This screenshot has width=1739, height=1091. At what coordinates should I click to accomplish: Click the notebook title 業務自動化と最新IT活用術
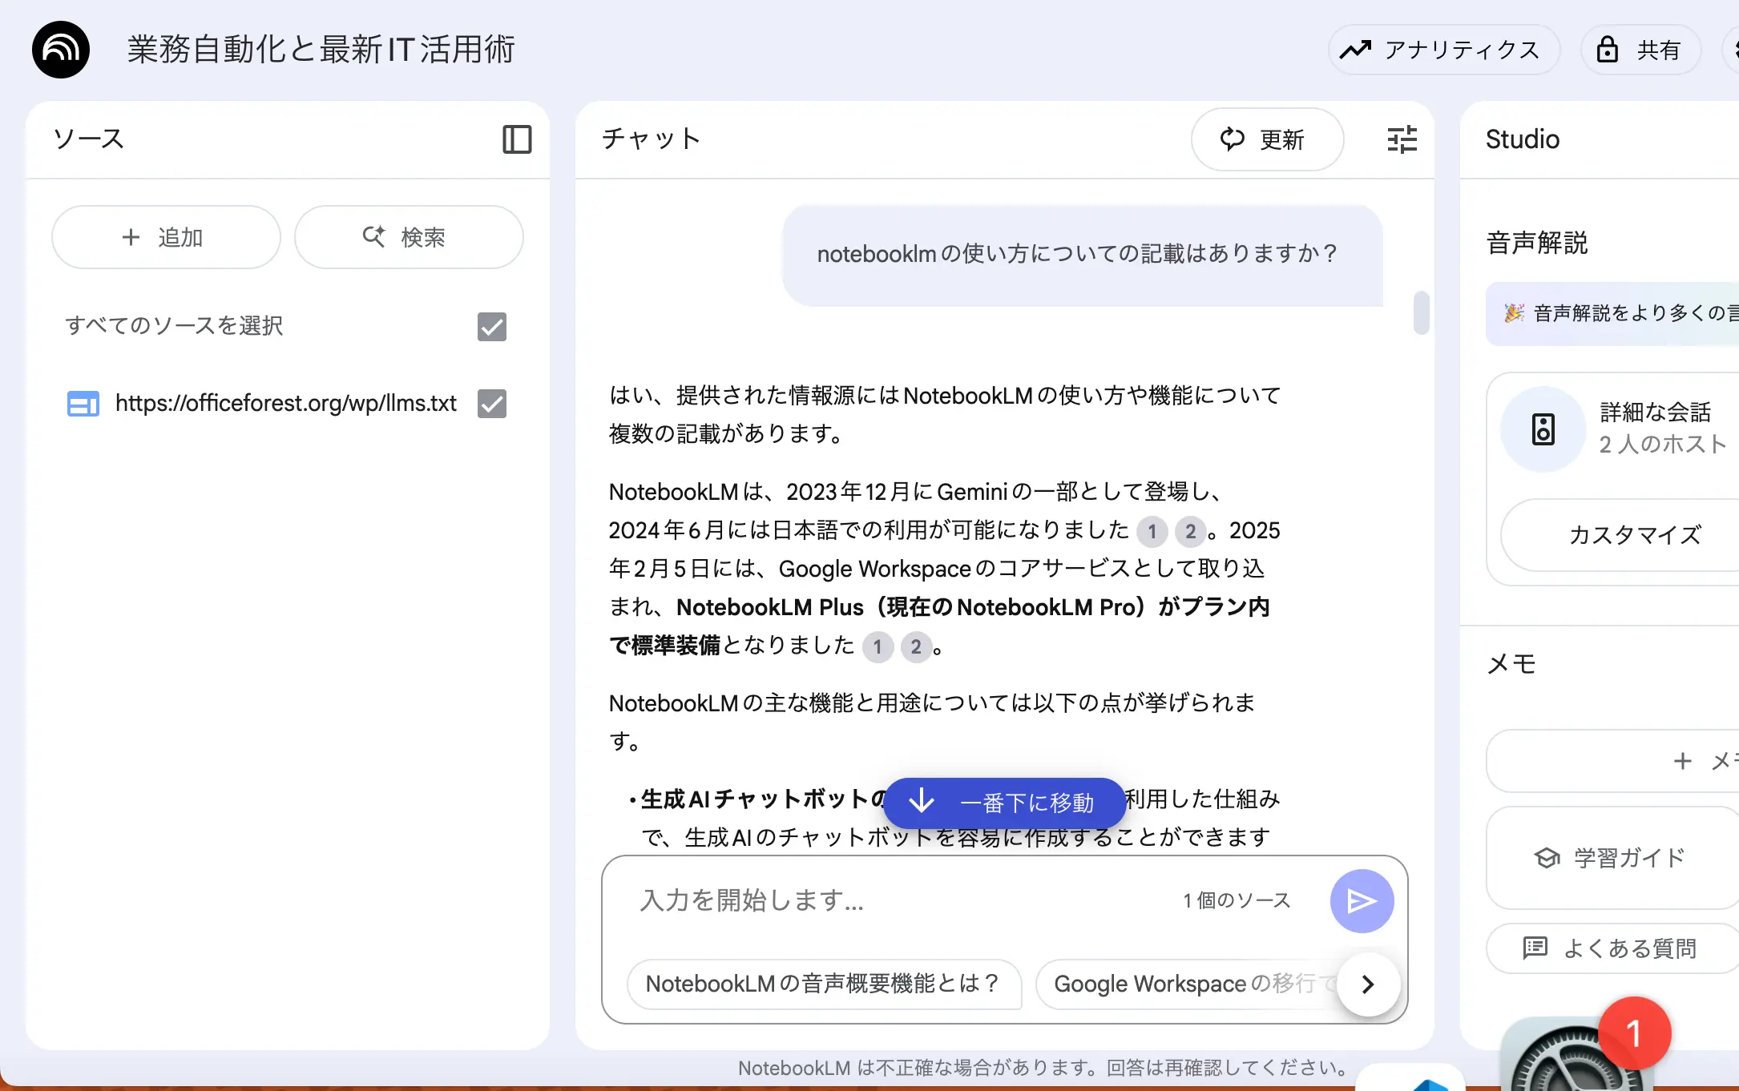(321, 50)
